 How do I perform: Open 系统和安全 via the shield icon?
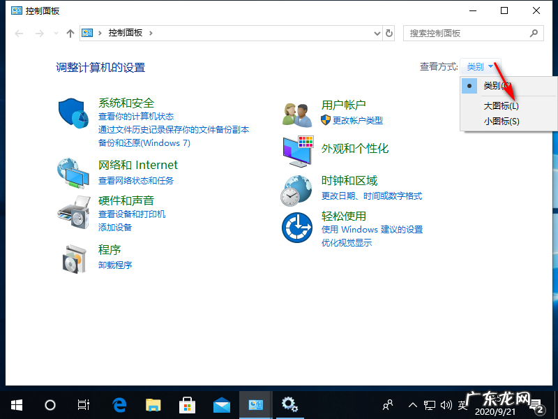click(73, 111)
